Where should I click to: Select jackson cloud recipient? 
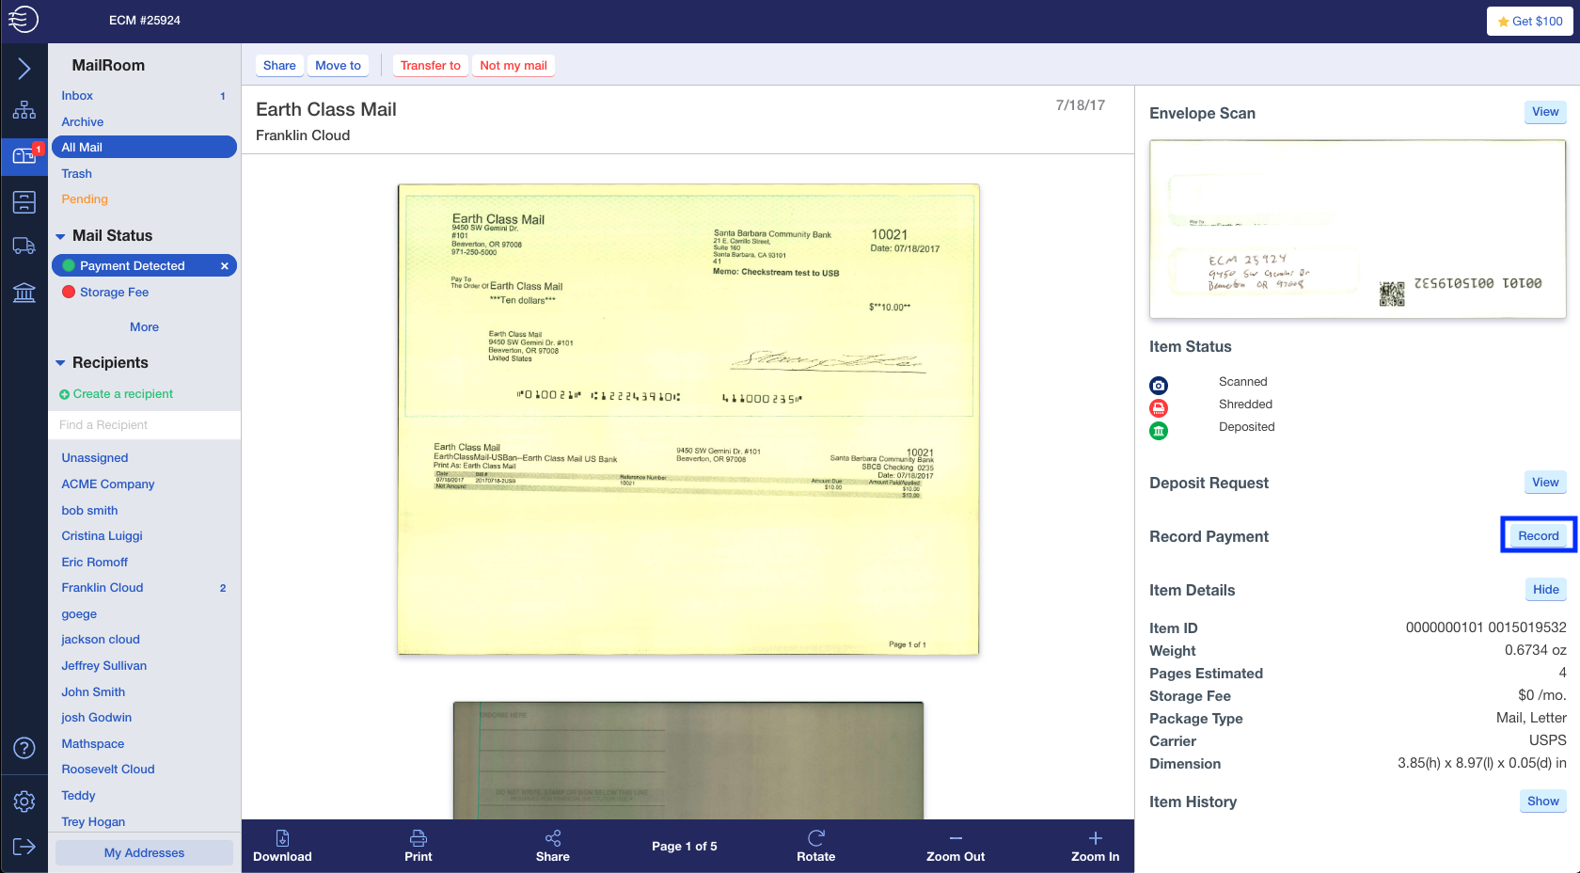[x=101, y=640]
